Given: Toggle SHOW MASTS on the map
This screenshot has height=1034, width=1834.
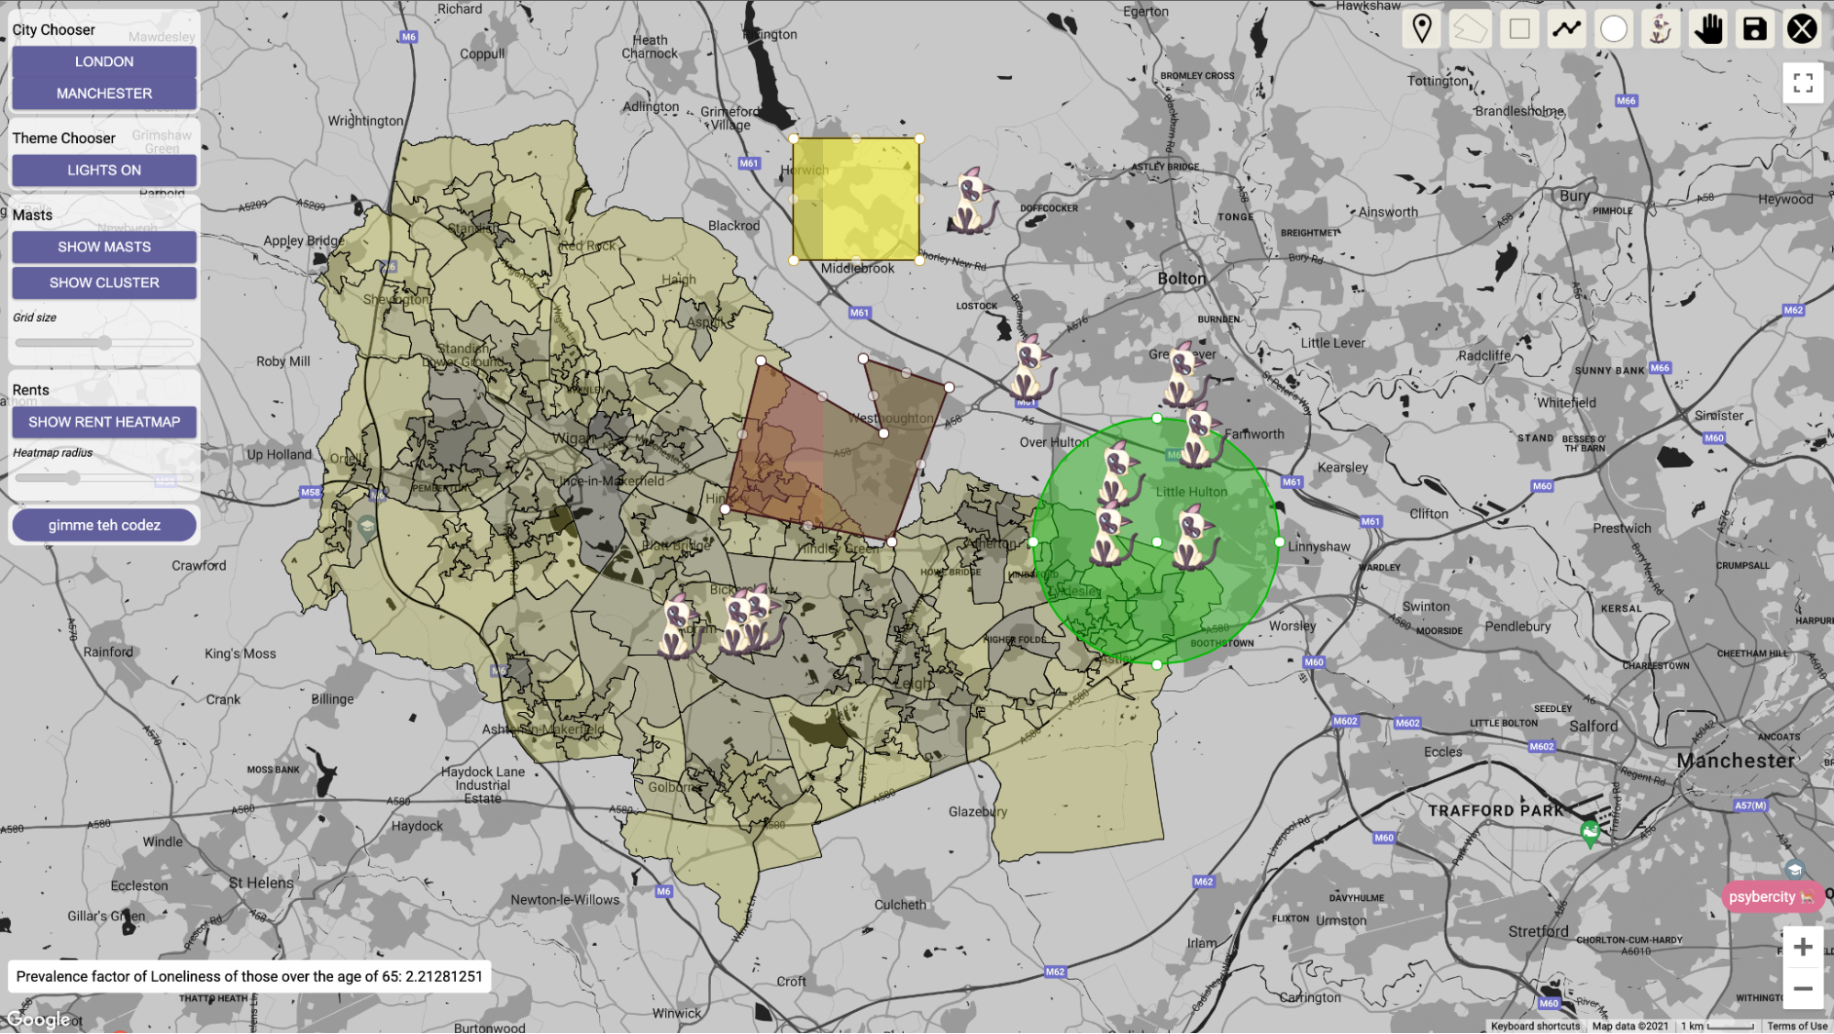Looking at the screenshot, I should (x=104, y=247).
